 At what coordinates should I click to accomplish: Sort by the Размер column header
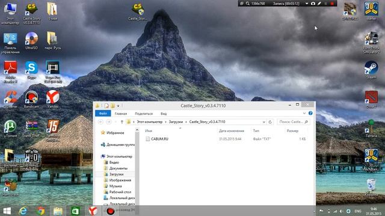tap(292, 131)
